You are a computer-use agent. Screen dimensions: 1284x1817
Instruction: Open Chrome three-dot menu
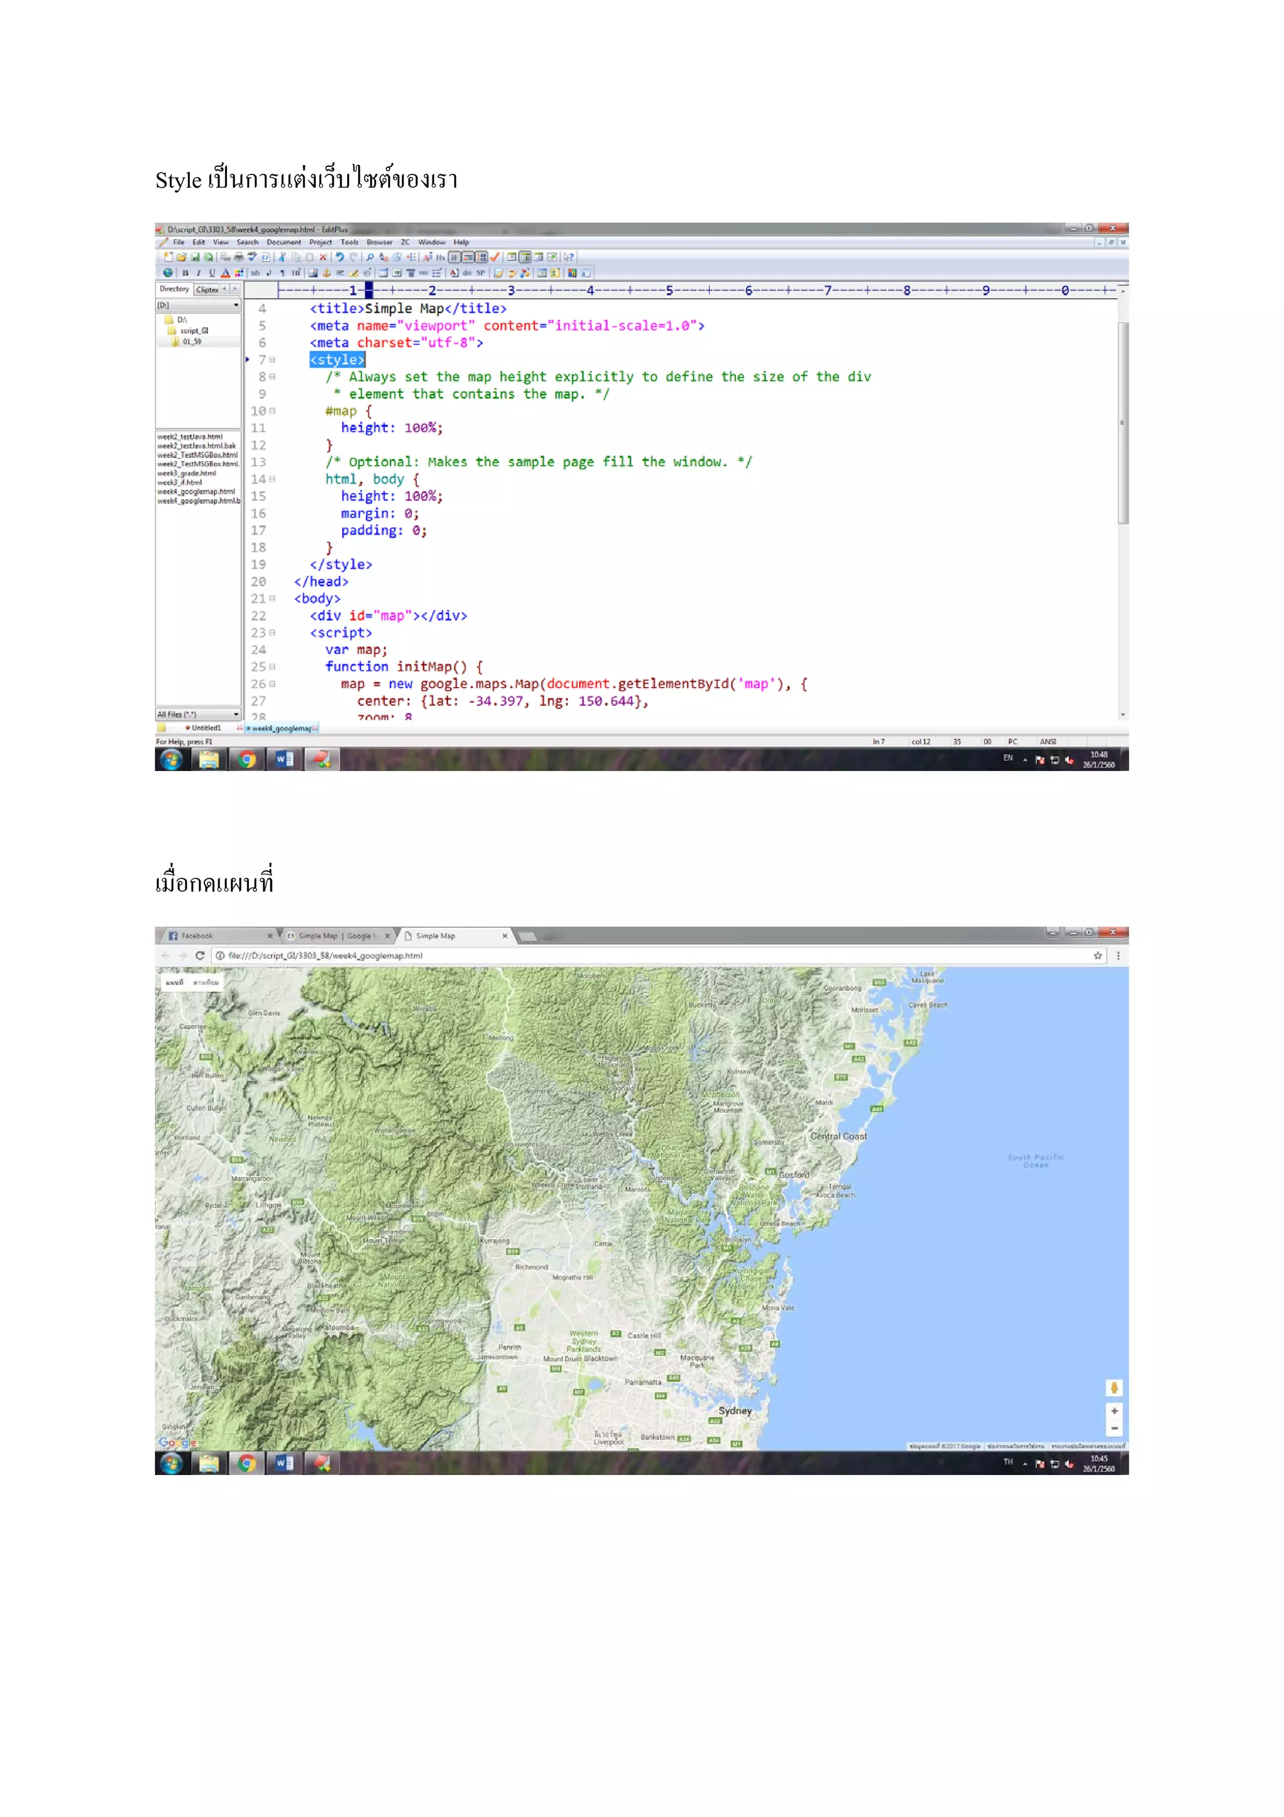tap(1118, 956)
